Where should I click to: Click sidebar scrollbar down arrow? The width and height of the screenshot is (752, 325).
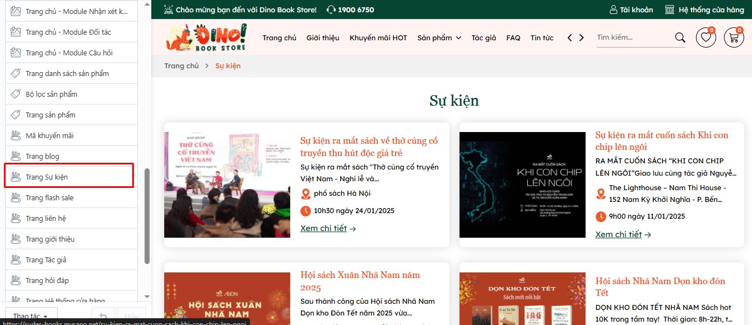pyautogui.click(x=147, y=296)
